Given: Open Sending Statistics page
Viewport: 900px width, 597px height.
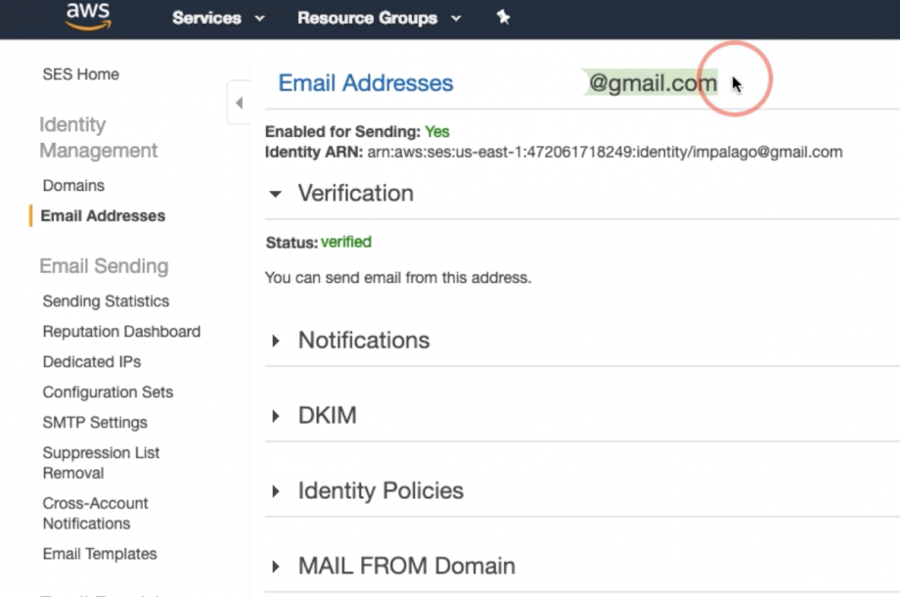Looking at the screenshot, I should click(106, 301).
